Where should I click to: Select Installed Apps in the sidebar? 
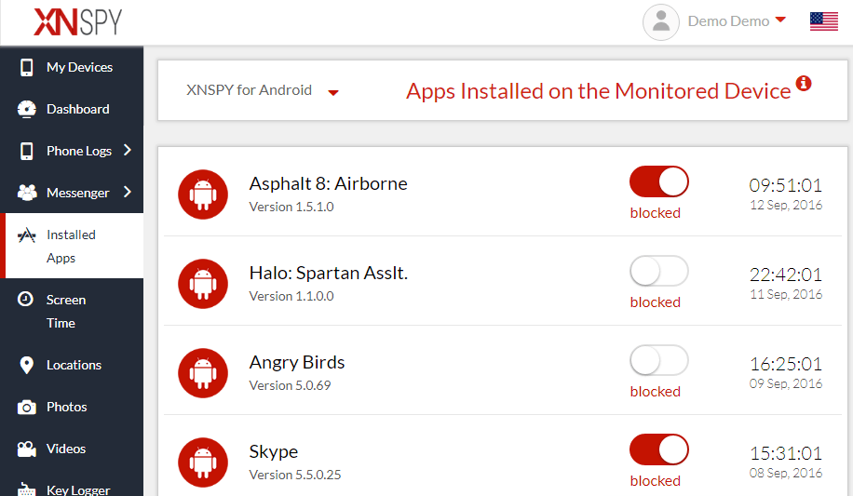tap(71, 246)
